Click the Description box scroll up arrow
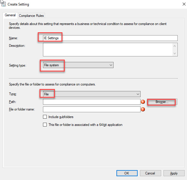The height and width of the screenshot is (180, 187). [175, 46]
